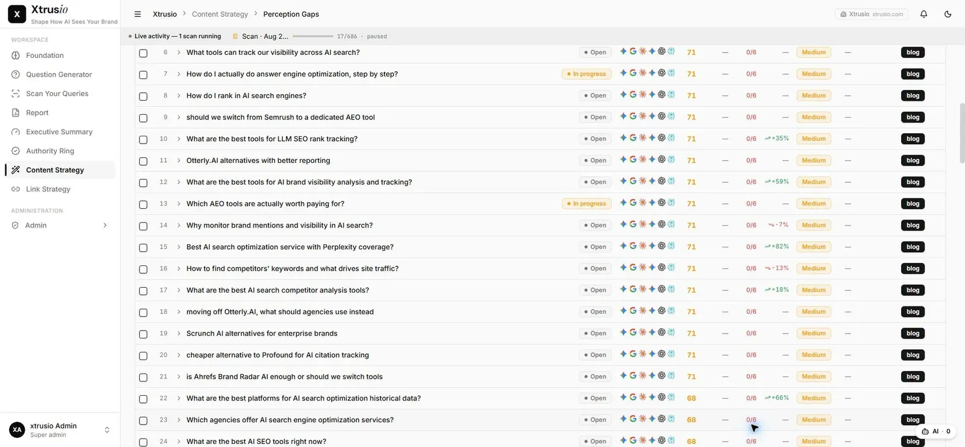Check the box for row 20
The height and width of the screenshot is (447, 965).
click(144, 356)
